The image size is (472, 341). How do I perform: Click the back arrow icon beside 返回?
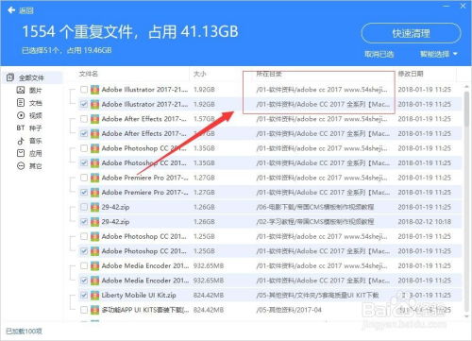(11, 10)
